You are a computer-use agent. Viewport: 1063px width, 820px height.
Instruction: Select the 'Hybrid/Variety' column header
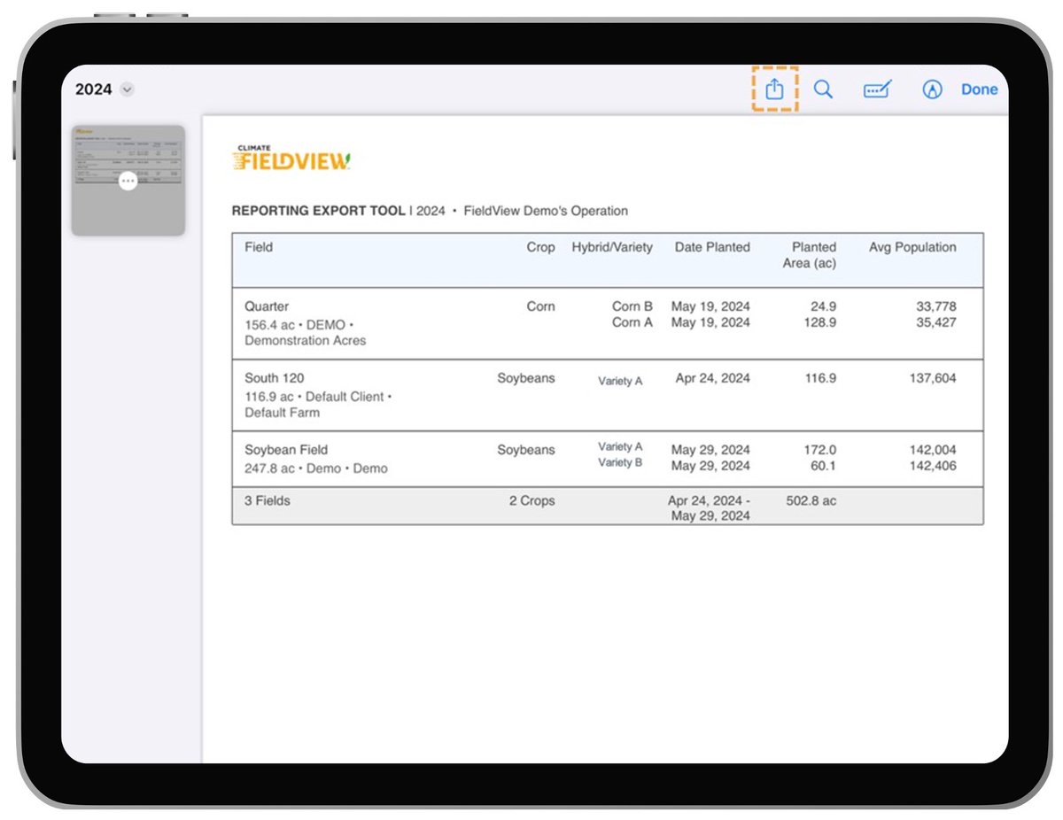[612, 247]
